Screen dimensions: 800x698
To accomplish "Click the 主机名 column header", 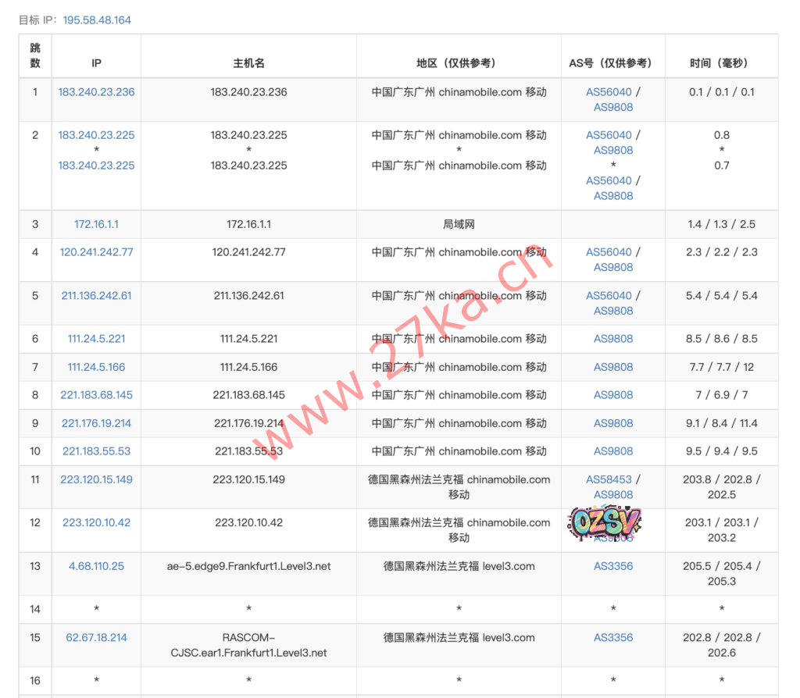I will [x=248, y=63].
